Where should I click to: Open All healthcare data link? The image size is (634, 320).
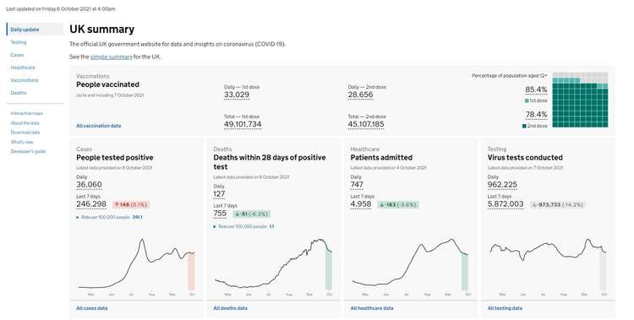coord(372,308)
